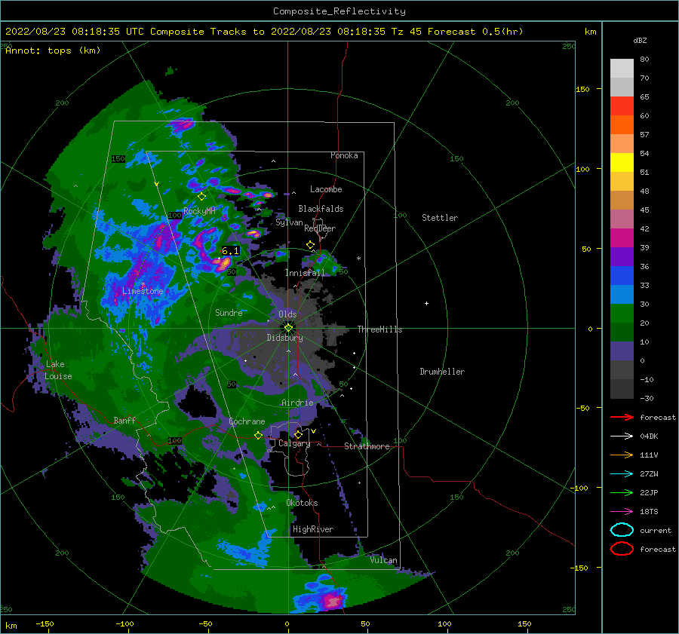This screenshot has height=634, width=679.
Task: Click the Drumheller city label
Action: click(x=442, y=372)
